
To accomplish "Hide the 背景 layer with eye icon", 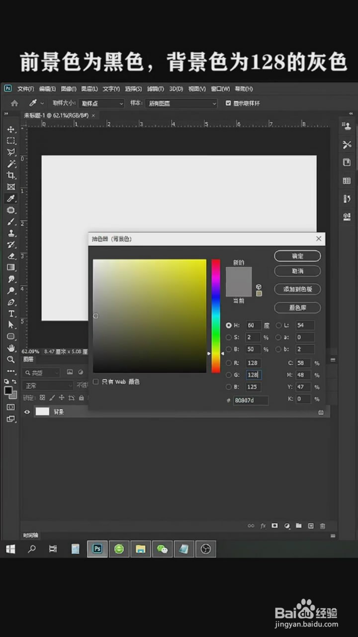I will pyautogui.click(x=27, y=412).
